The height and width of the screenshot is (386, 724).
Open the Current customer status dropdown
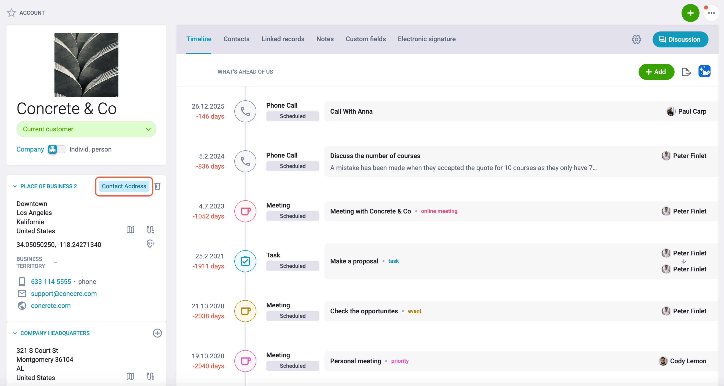(x=86, y=129)
